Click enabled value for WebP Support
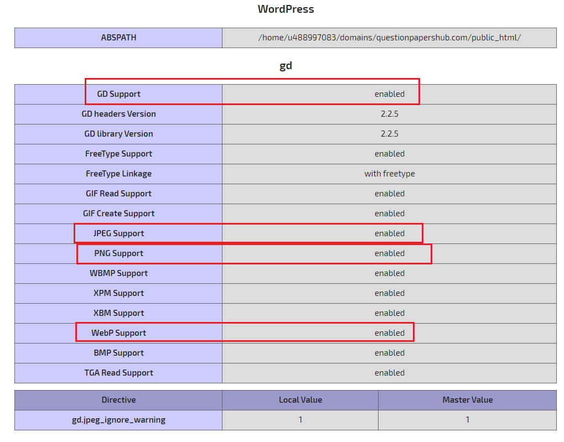 click(390, 333)
